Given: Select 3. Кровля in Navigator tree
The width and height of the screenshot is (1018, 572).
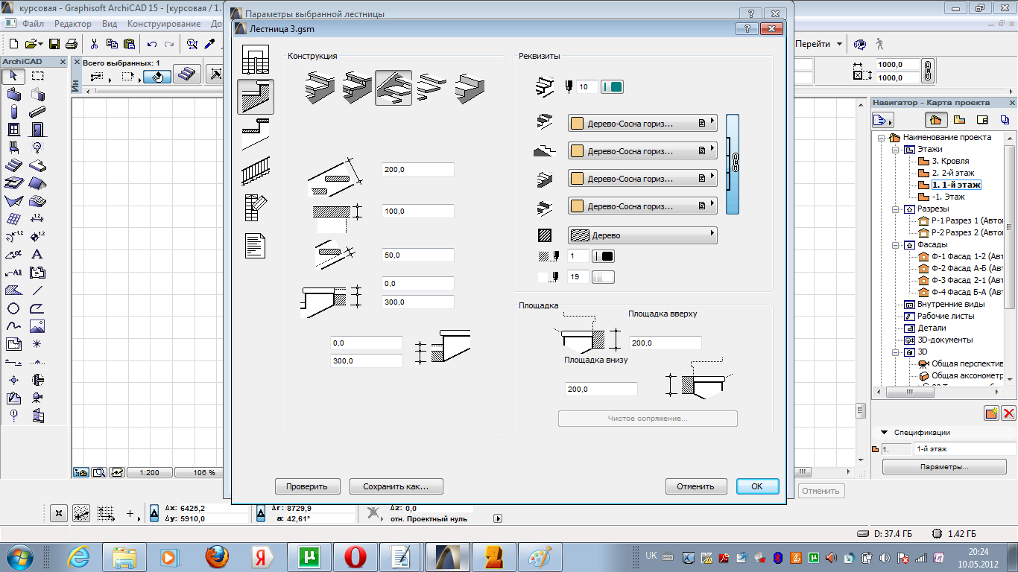Looking at the screenshot, I should (x=950, y=161).
